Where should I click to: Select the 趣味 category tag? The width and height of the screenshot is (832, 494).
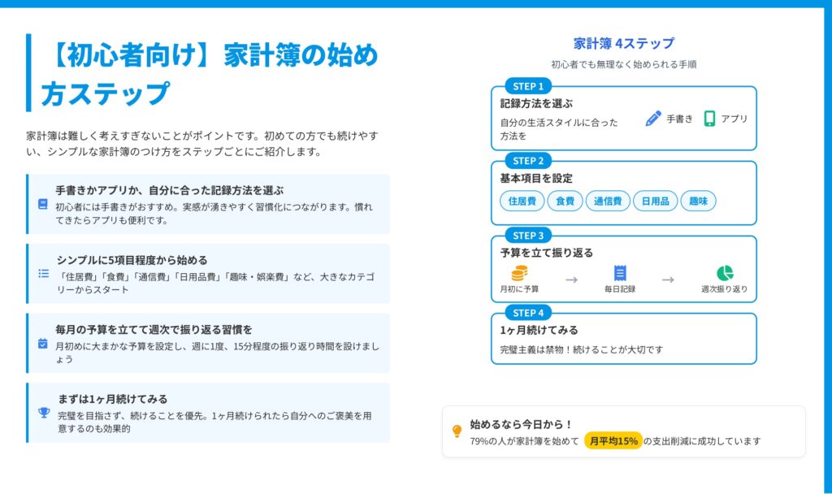coord(698,201)
